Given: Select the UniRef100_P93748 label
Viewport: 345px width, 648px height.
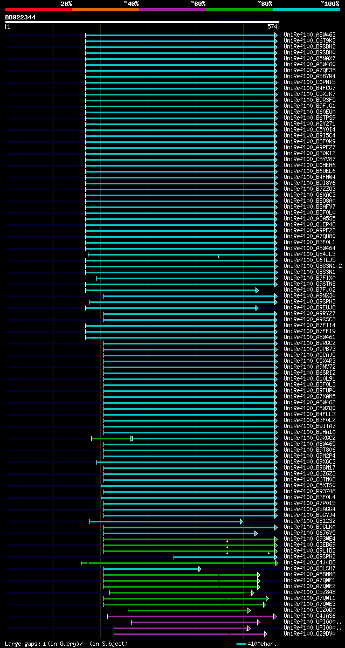Looking at the screenshot, I should [309, 491].
